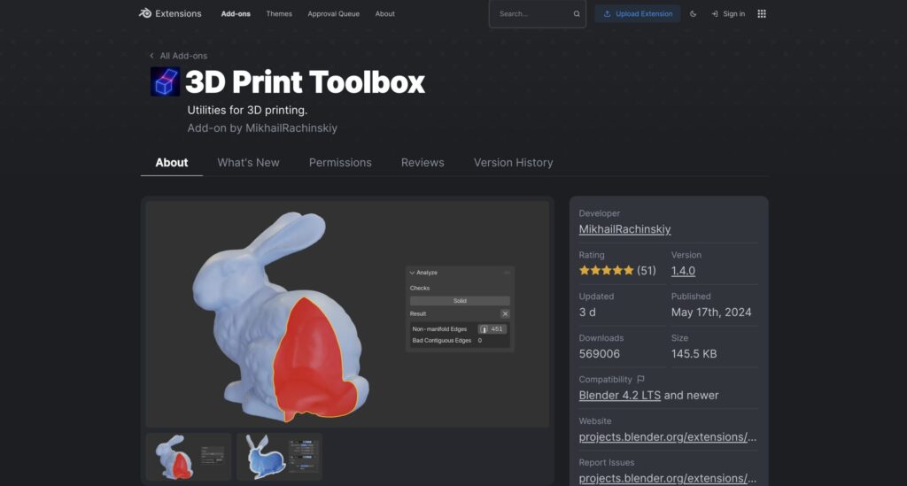Click the main bunny preview image
907x486 pixels.
pos(347,313)
